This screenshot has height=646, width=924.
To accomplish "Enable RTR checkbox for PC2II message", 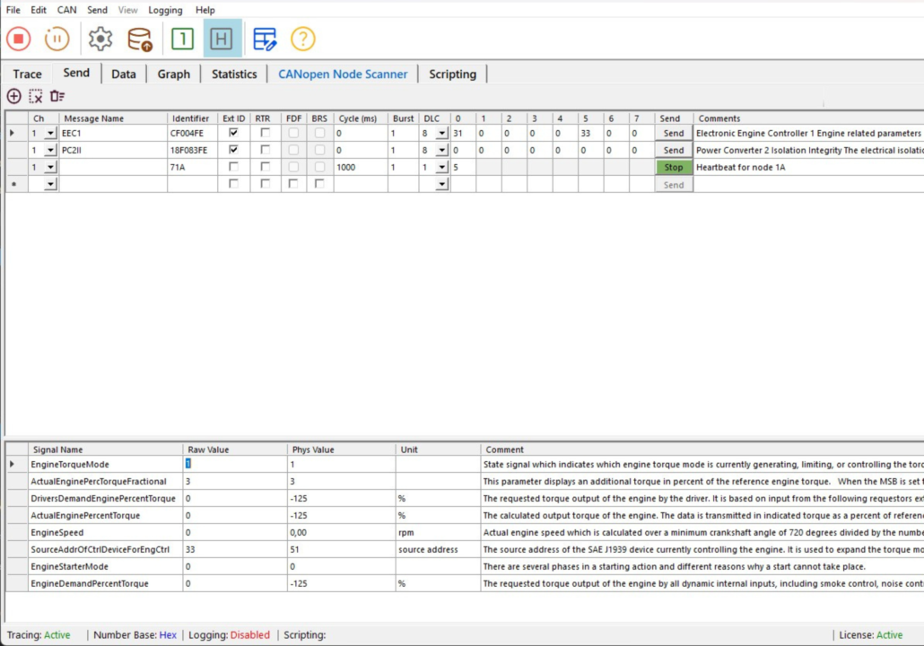I will tap(264, 150).
